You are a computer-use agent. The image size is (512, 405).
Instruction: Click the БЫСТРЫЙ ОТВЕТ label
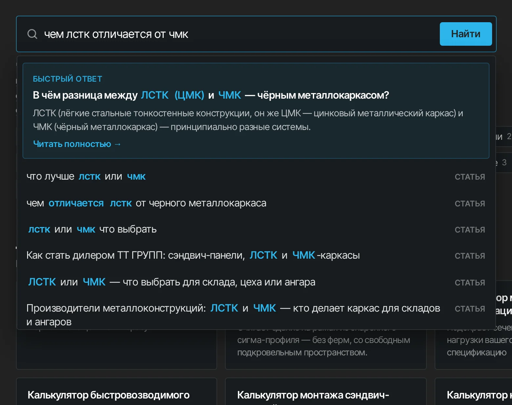(68, 79)
